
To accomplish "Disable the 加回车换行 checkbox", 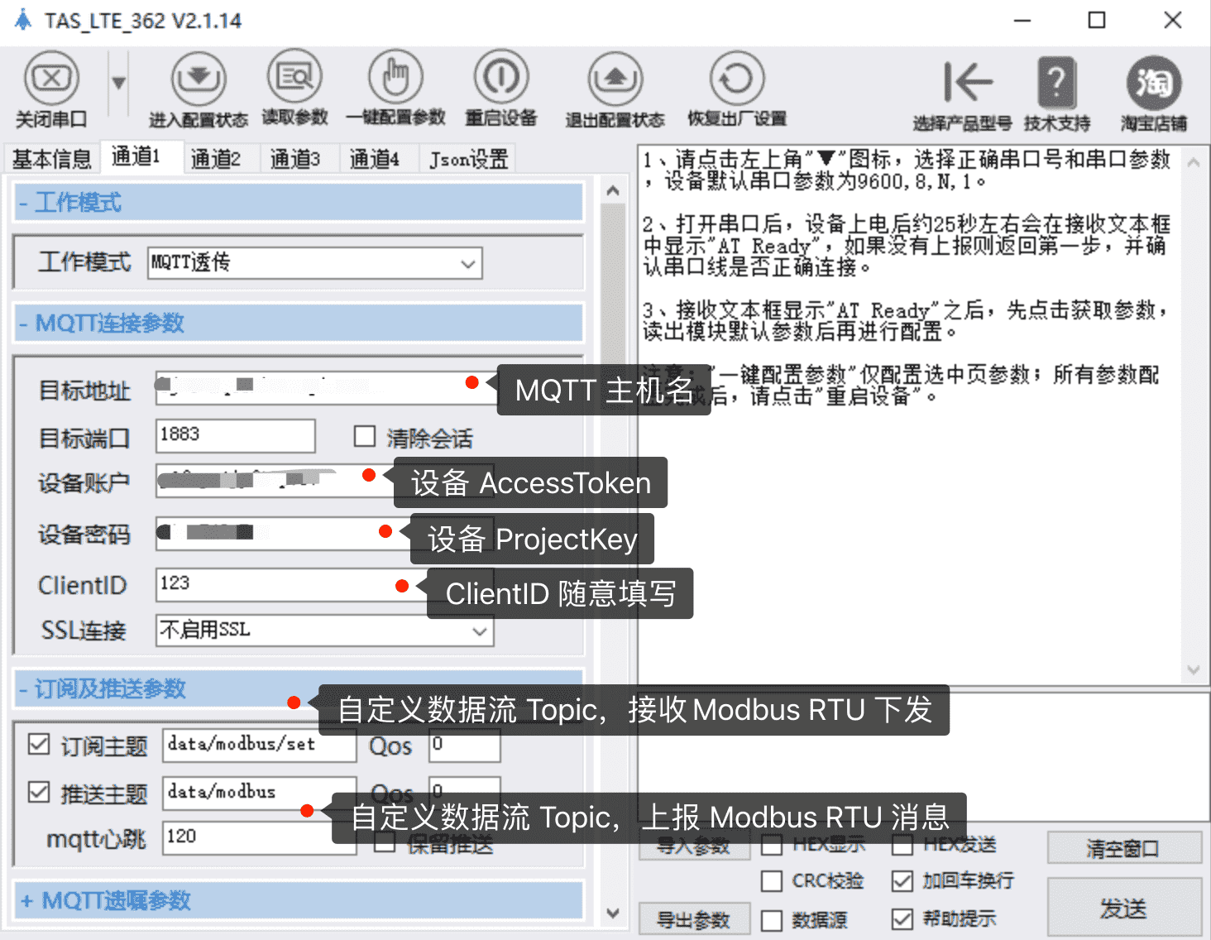I will point(902,881).
